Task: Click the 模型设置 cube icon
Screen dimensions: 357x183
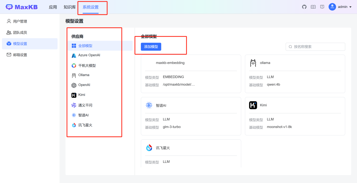Action: pyautogui.click(x=9, y=44)
